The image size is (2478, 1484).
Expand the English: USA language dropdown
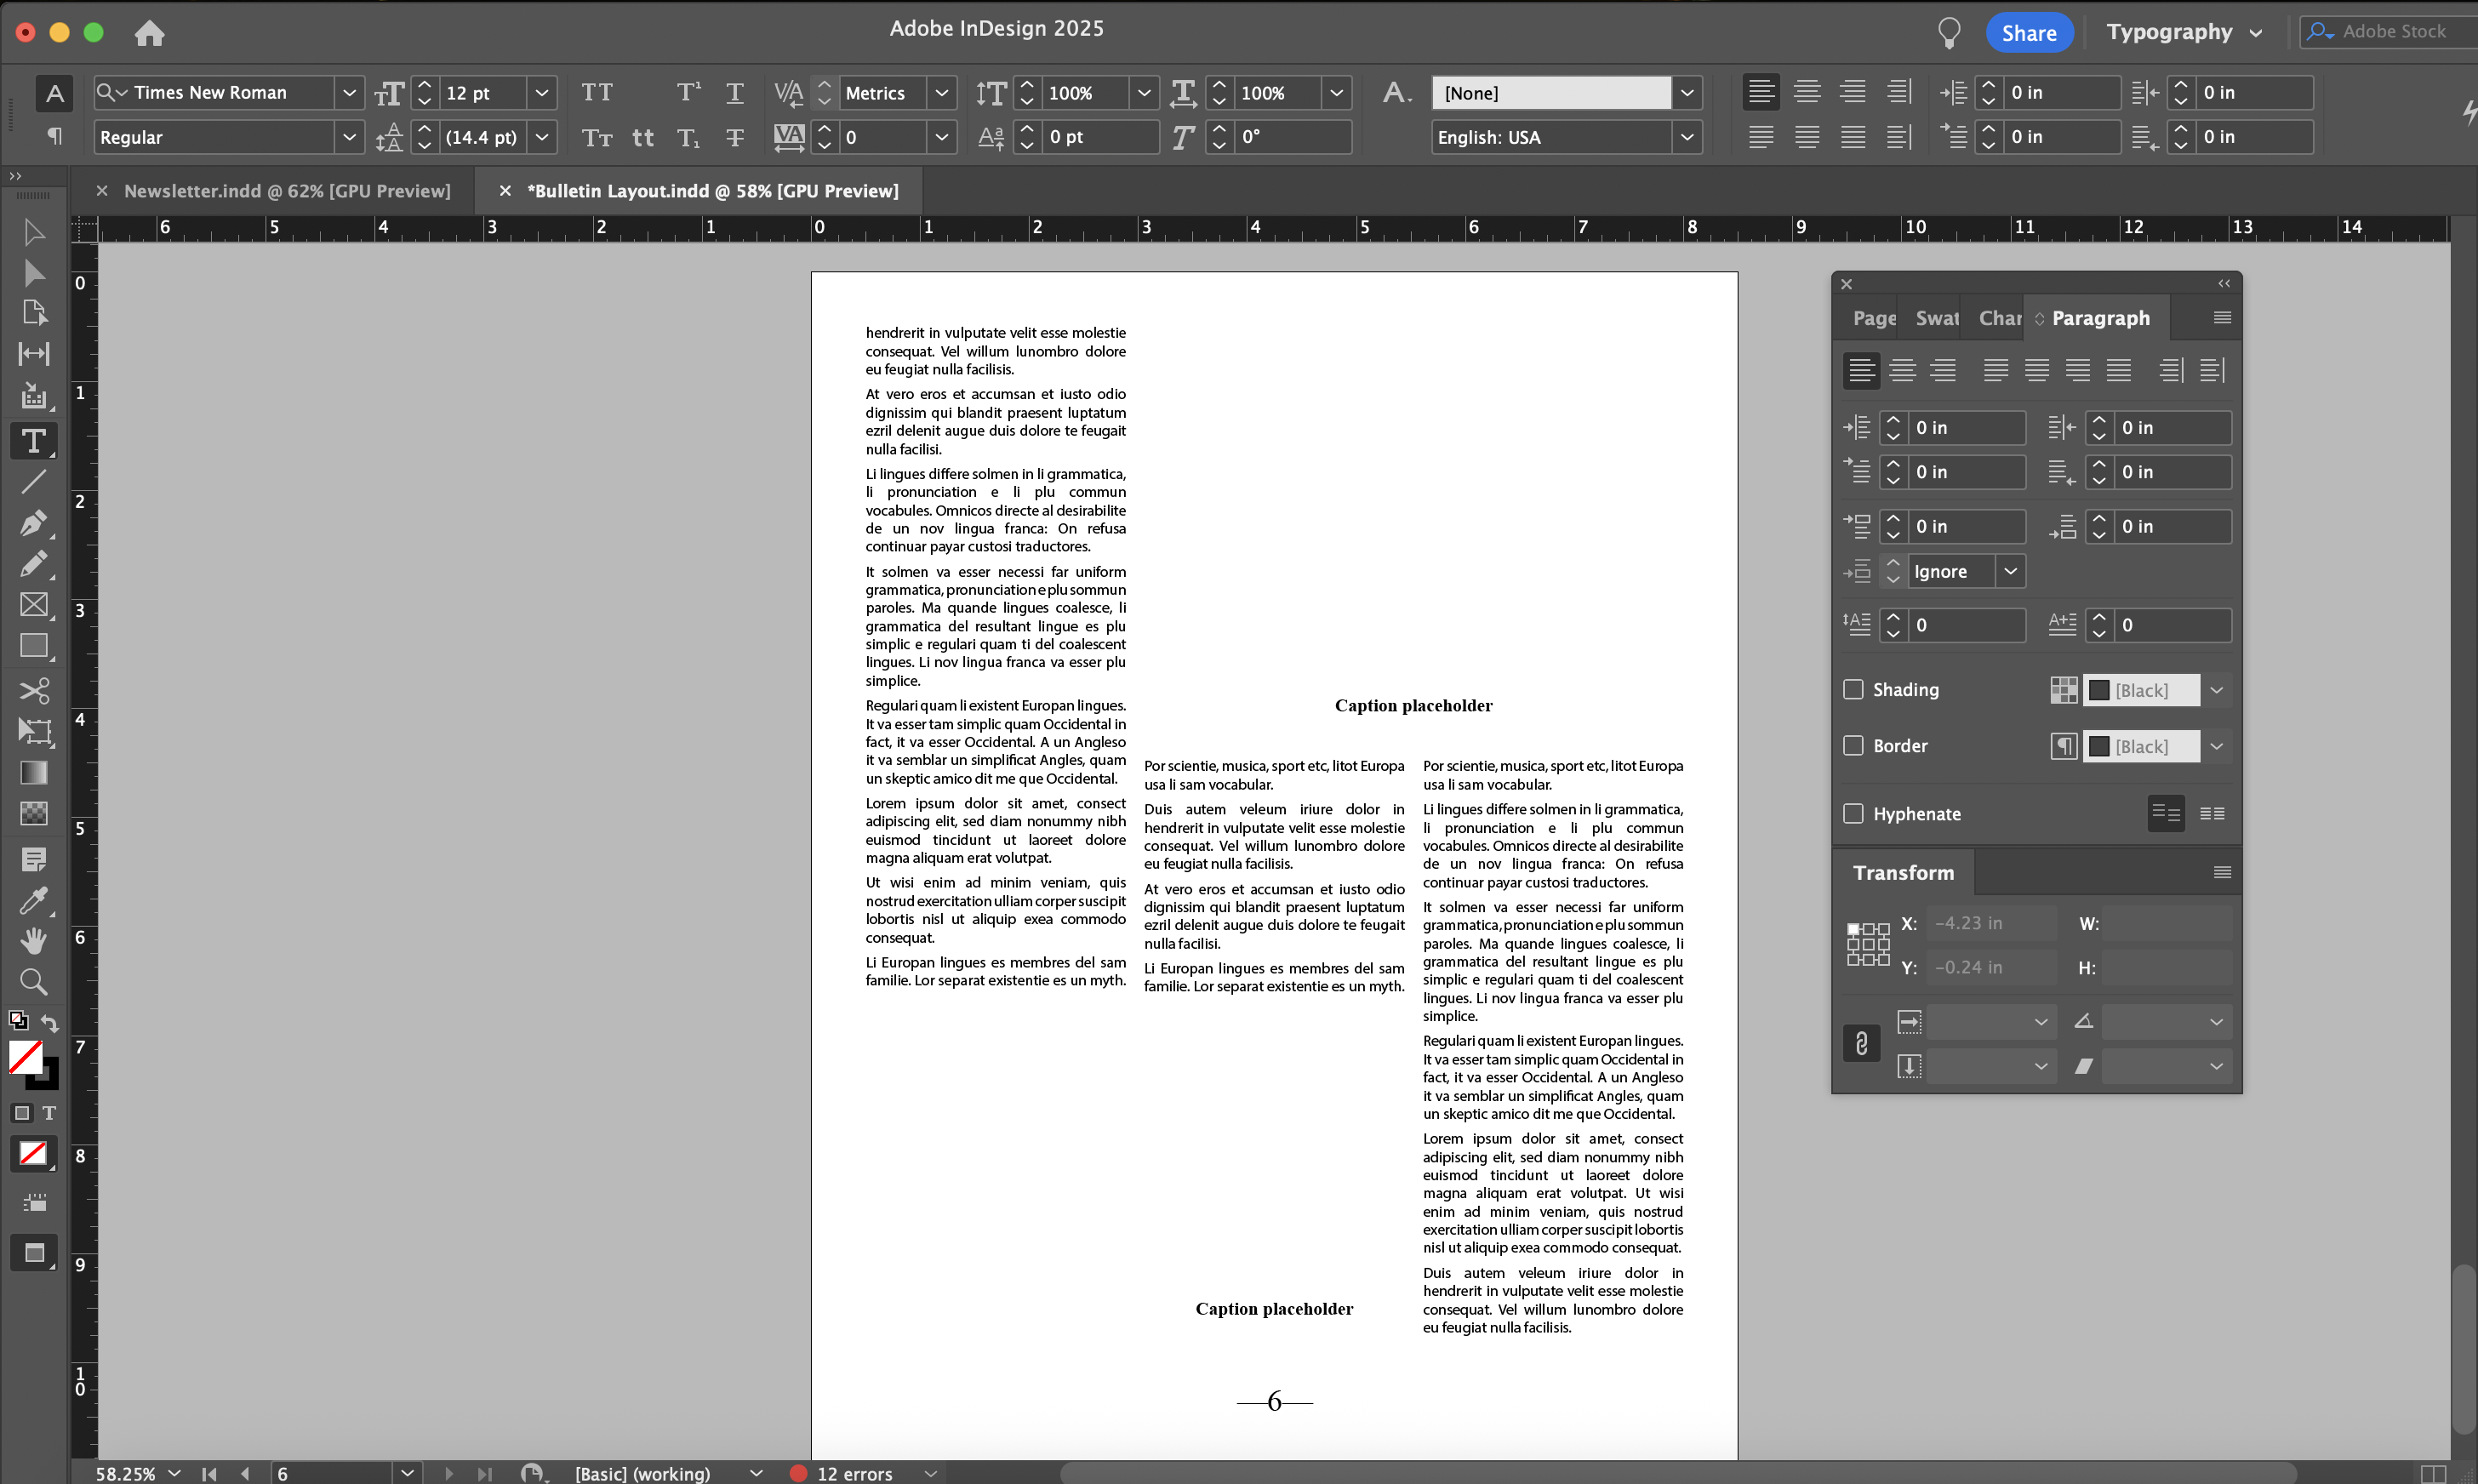coord(1686,137)
